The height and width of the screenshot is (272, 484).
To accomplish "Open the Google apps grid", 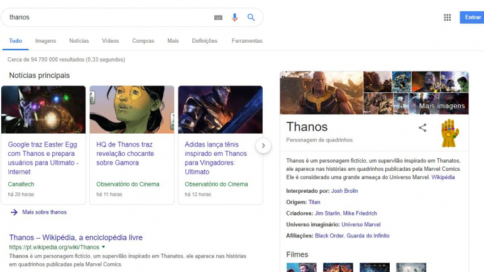I will point(448,17).
